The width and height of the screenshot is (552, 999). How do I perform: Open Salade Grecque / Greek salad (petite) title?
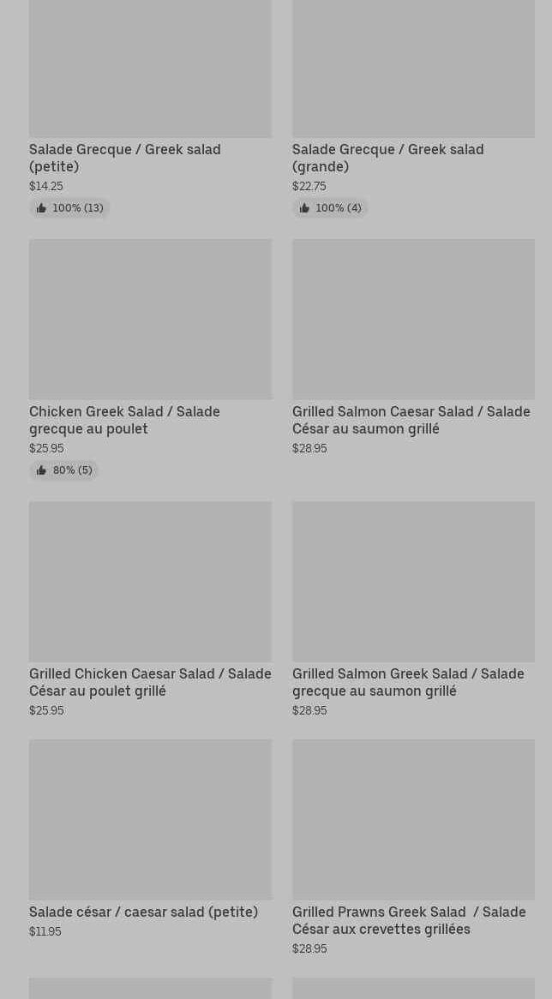pos(125,158)
